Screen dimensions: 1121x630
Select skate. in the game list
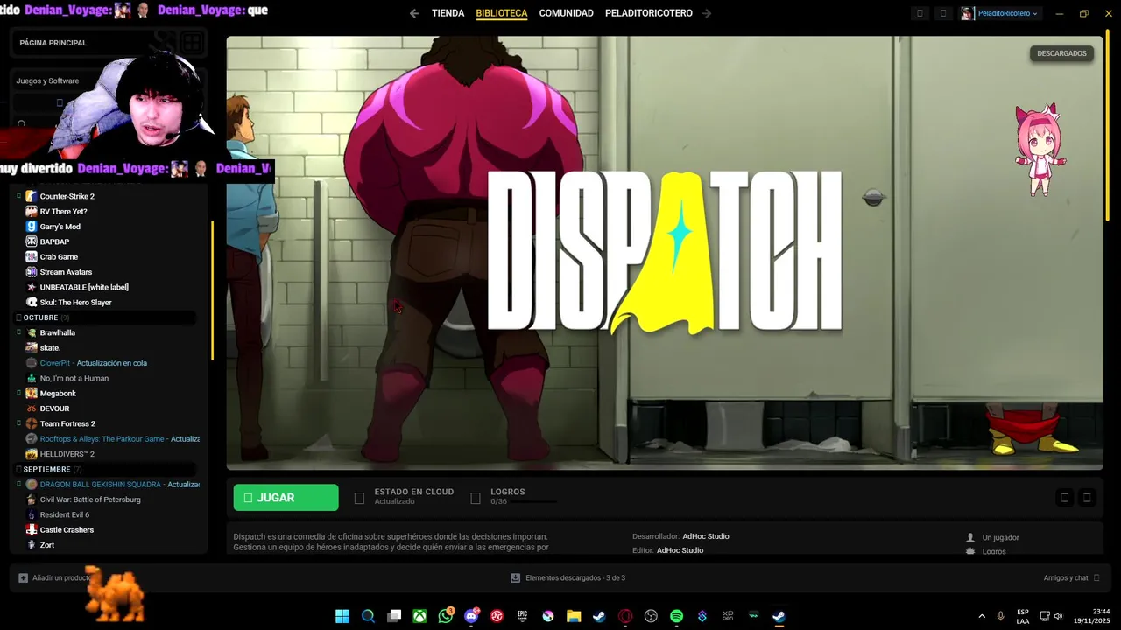tap(50, 348)
